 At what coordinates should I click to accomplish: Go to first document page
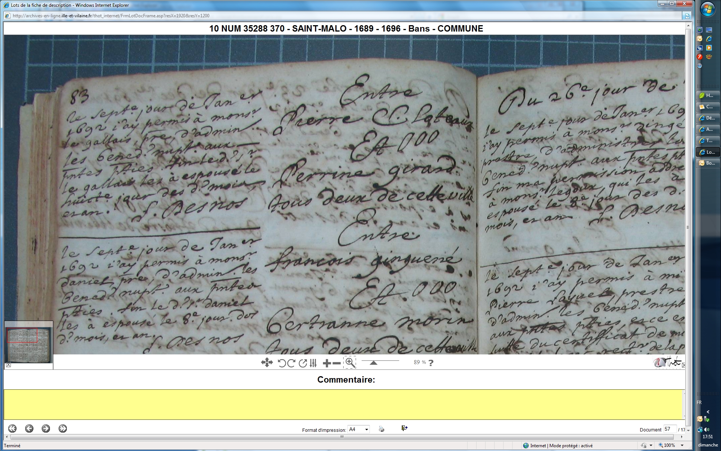click(12, 428)
